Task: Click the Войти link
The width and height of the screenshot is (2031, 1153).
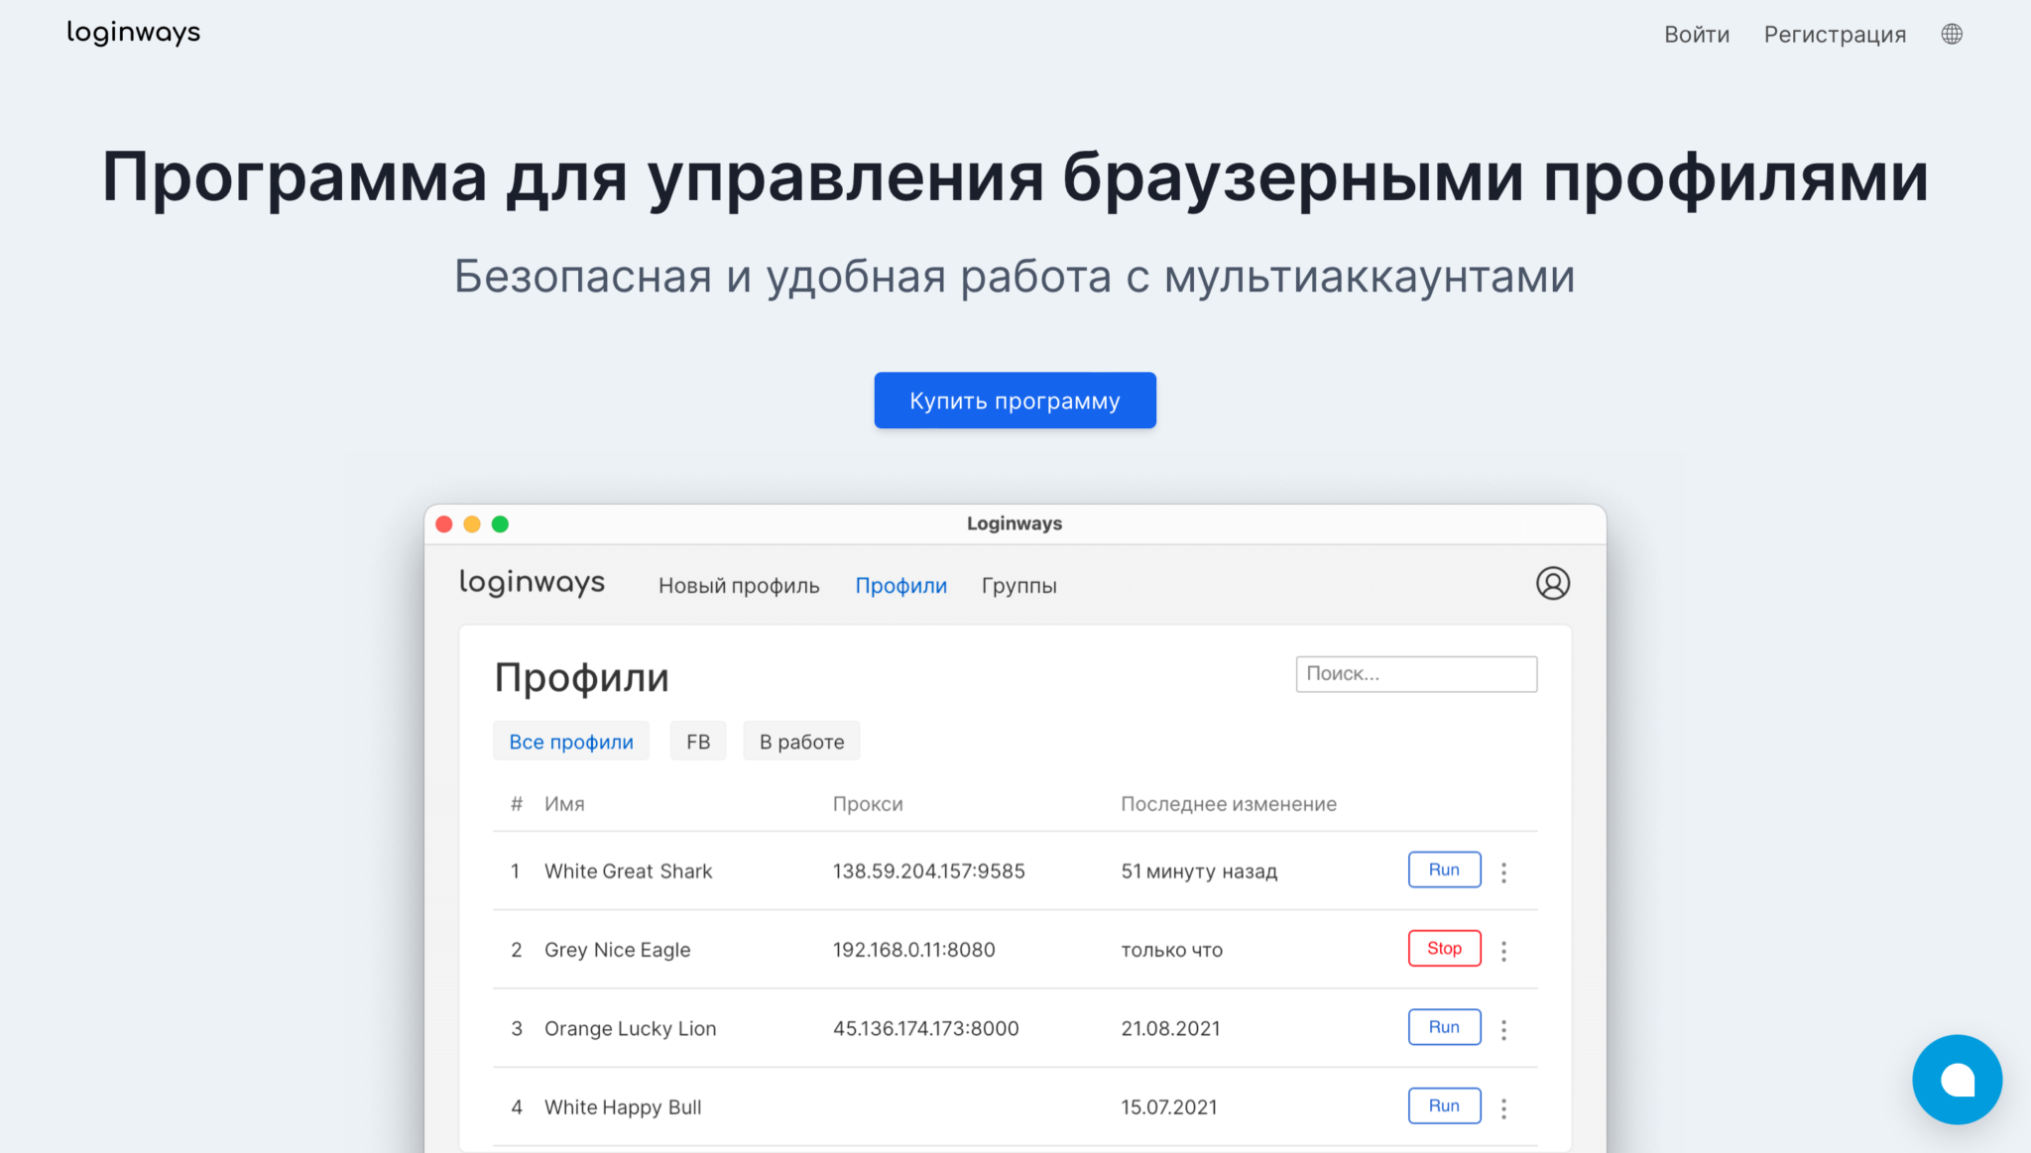Action: [x=1697, y=35]
